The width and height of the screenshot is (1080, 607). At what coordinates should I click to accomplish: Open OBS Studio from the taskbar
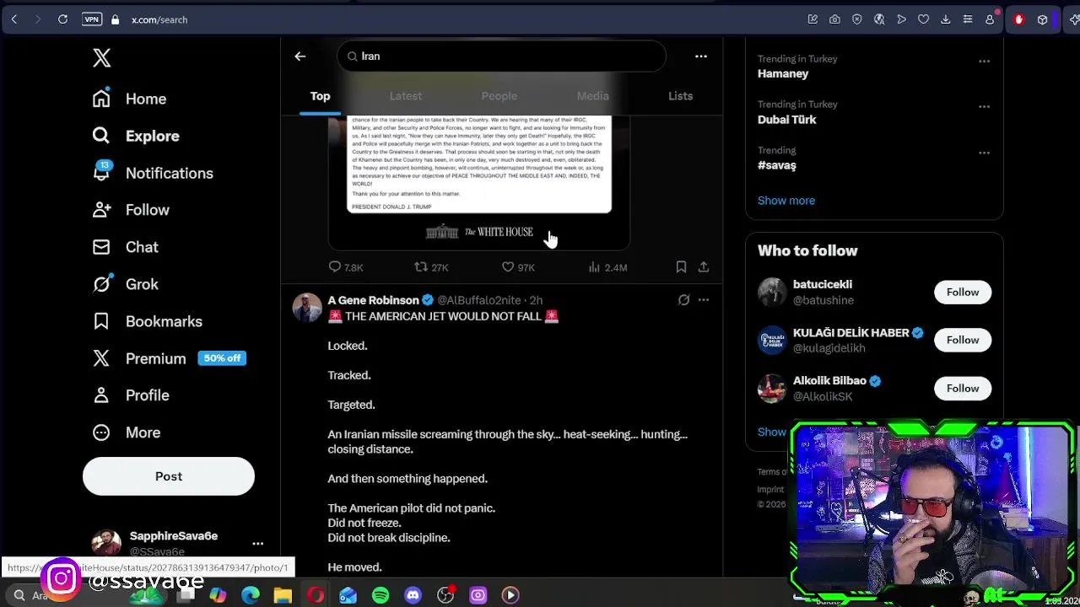[445, 595]
